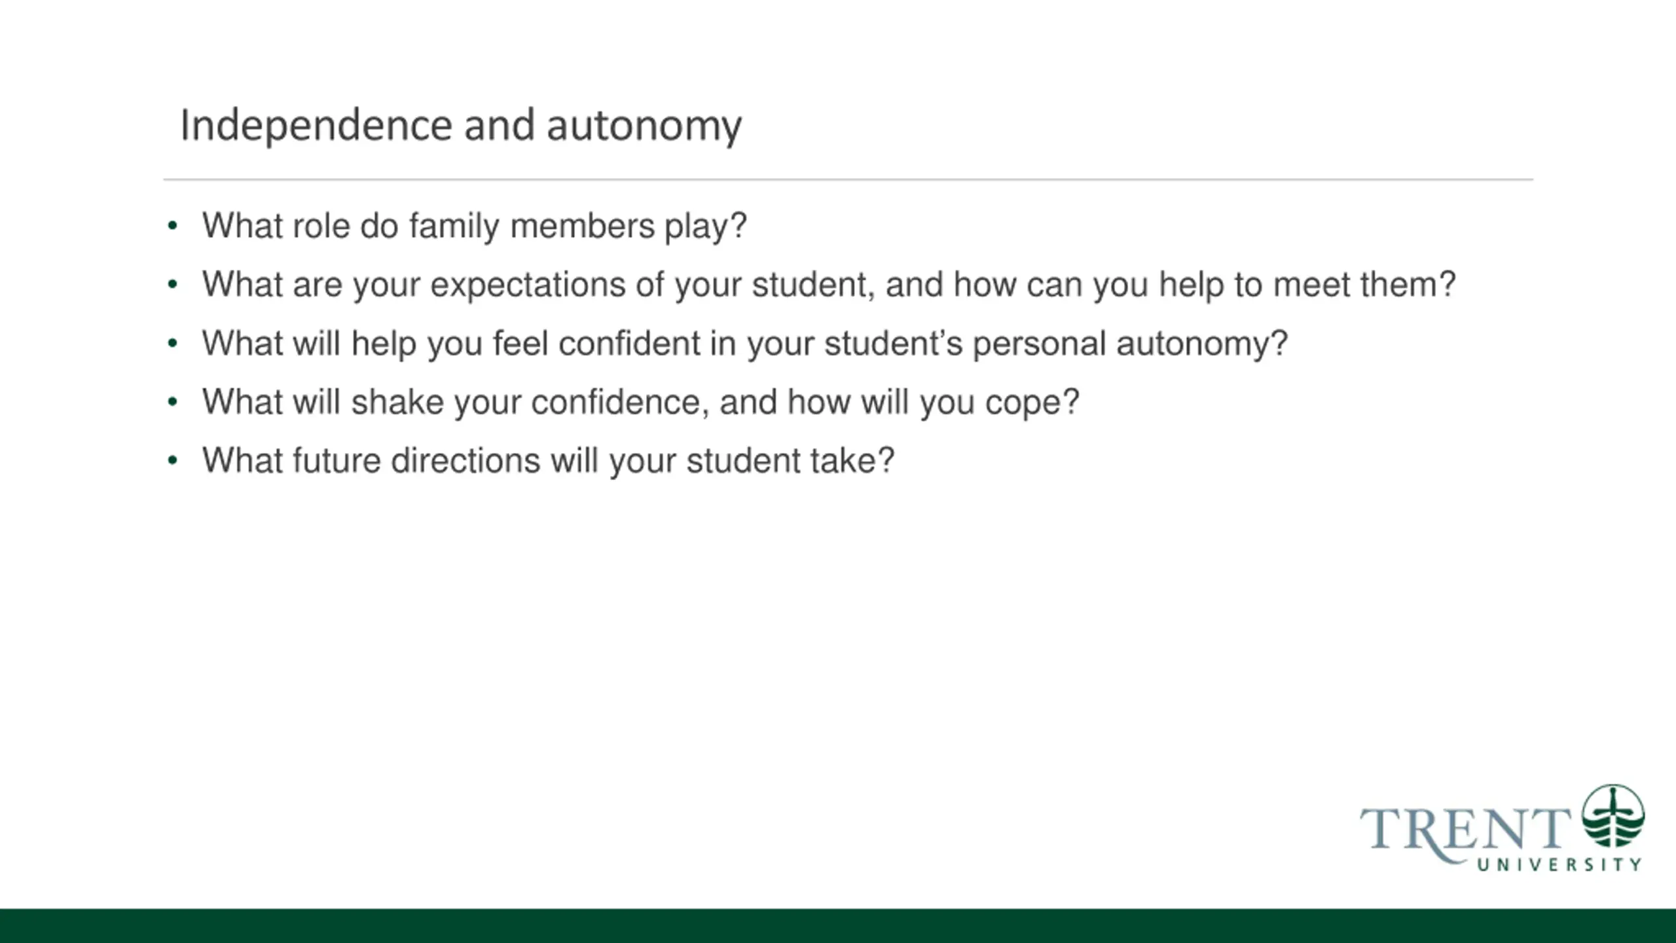The image size is (1676, 943).
Task: Click the line about student's personal autonomy
Action: [745, 344]
